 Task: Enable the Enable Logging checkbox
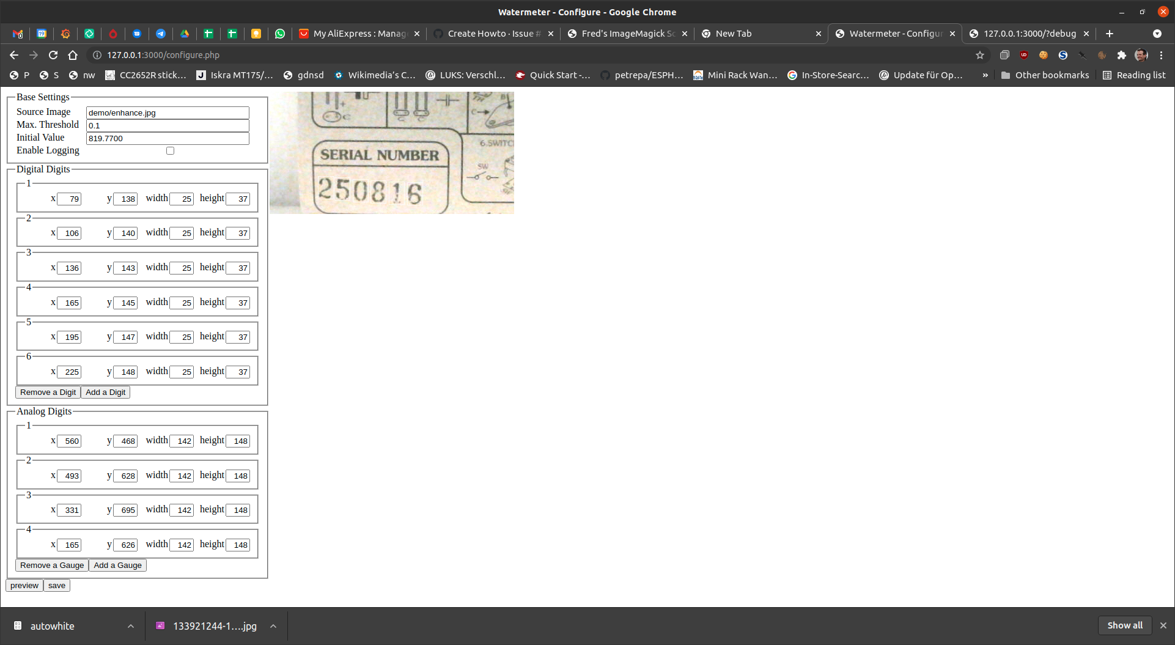click(x=170, y=150)
